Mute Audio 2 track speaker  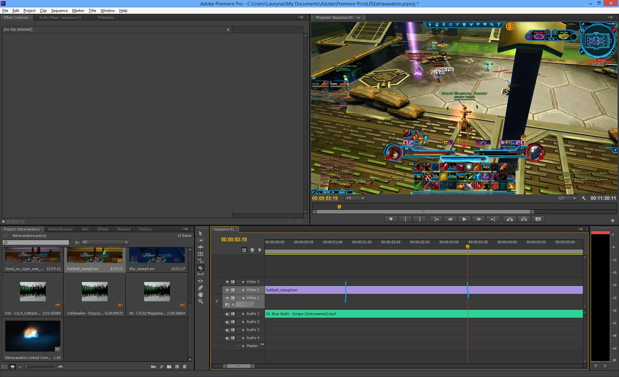click(227, 322)
